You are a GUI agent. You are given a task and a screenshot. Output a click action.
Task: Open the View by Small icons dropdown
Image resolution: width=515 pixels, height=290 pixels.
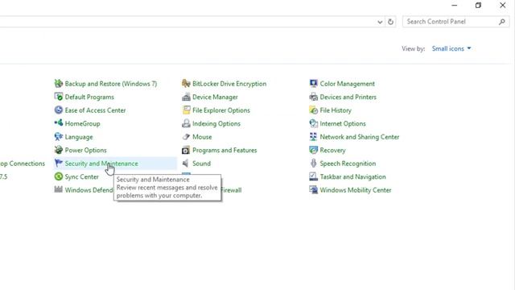(x=451, y=48)
